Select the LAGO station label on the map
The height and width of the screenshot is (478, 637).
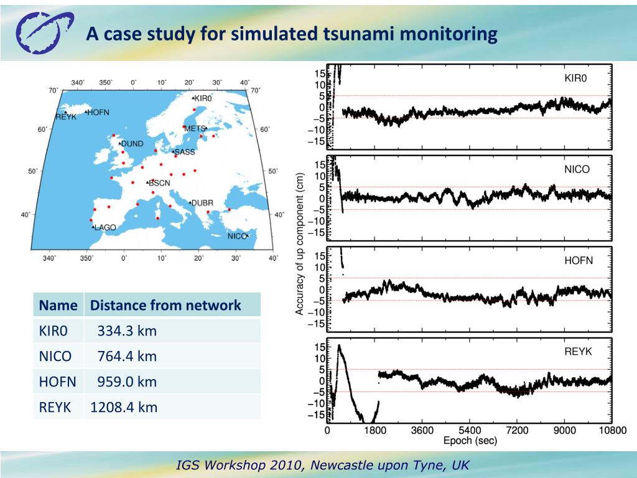105,227
